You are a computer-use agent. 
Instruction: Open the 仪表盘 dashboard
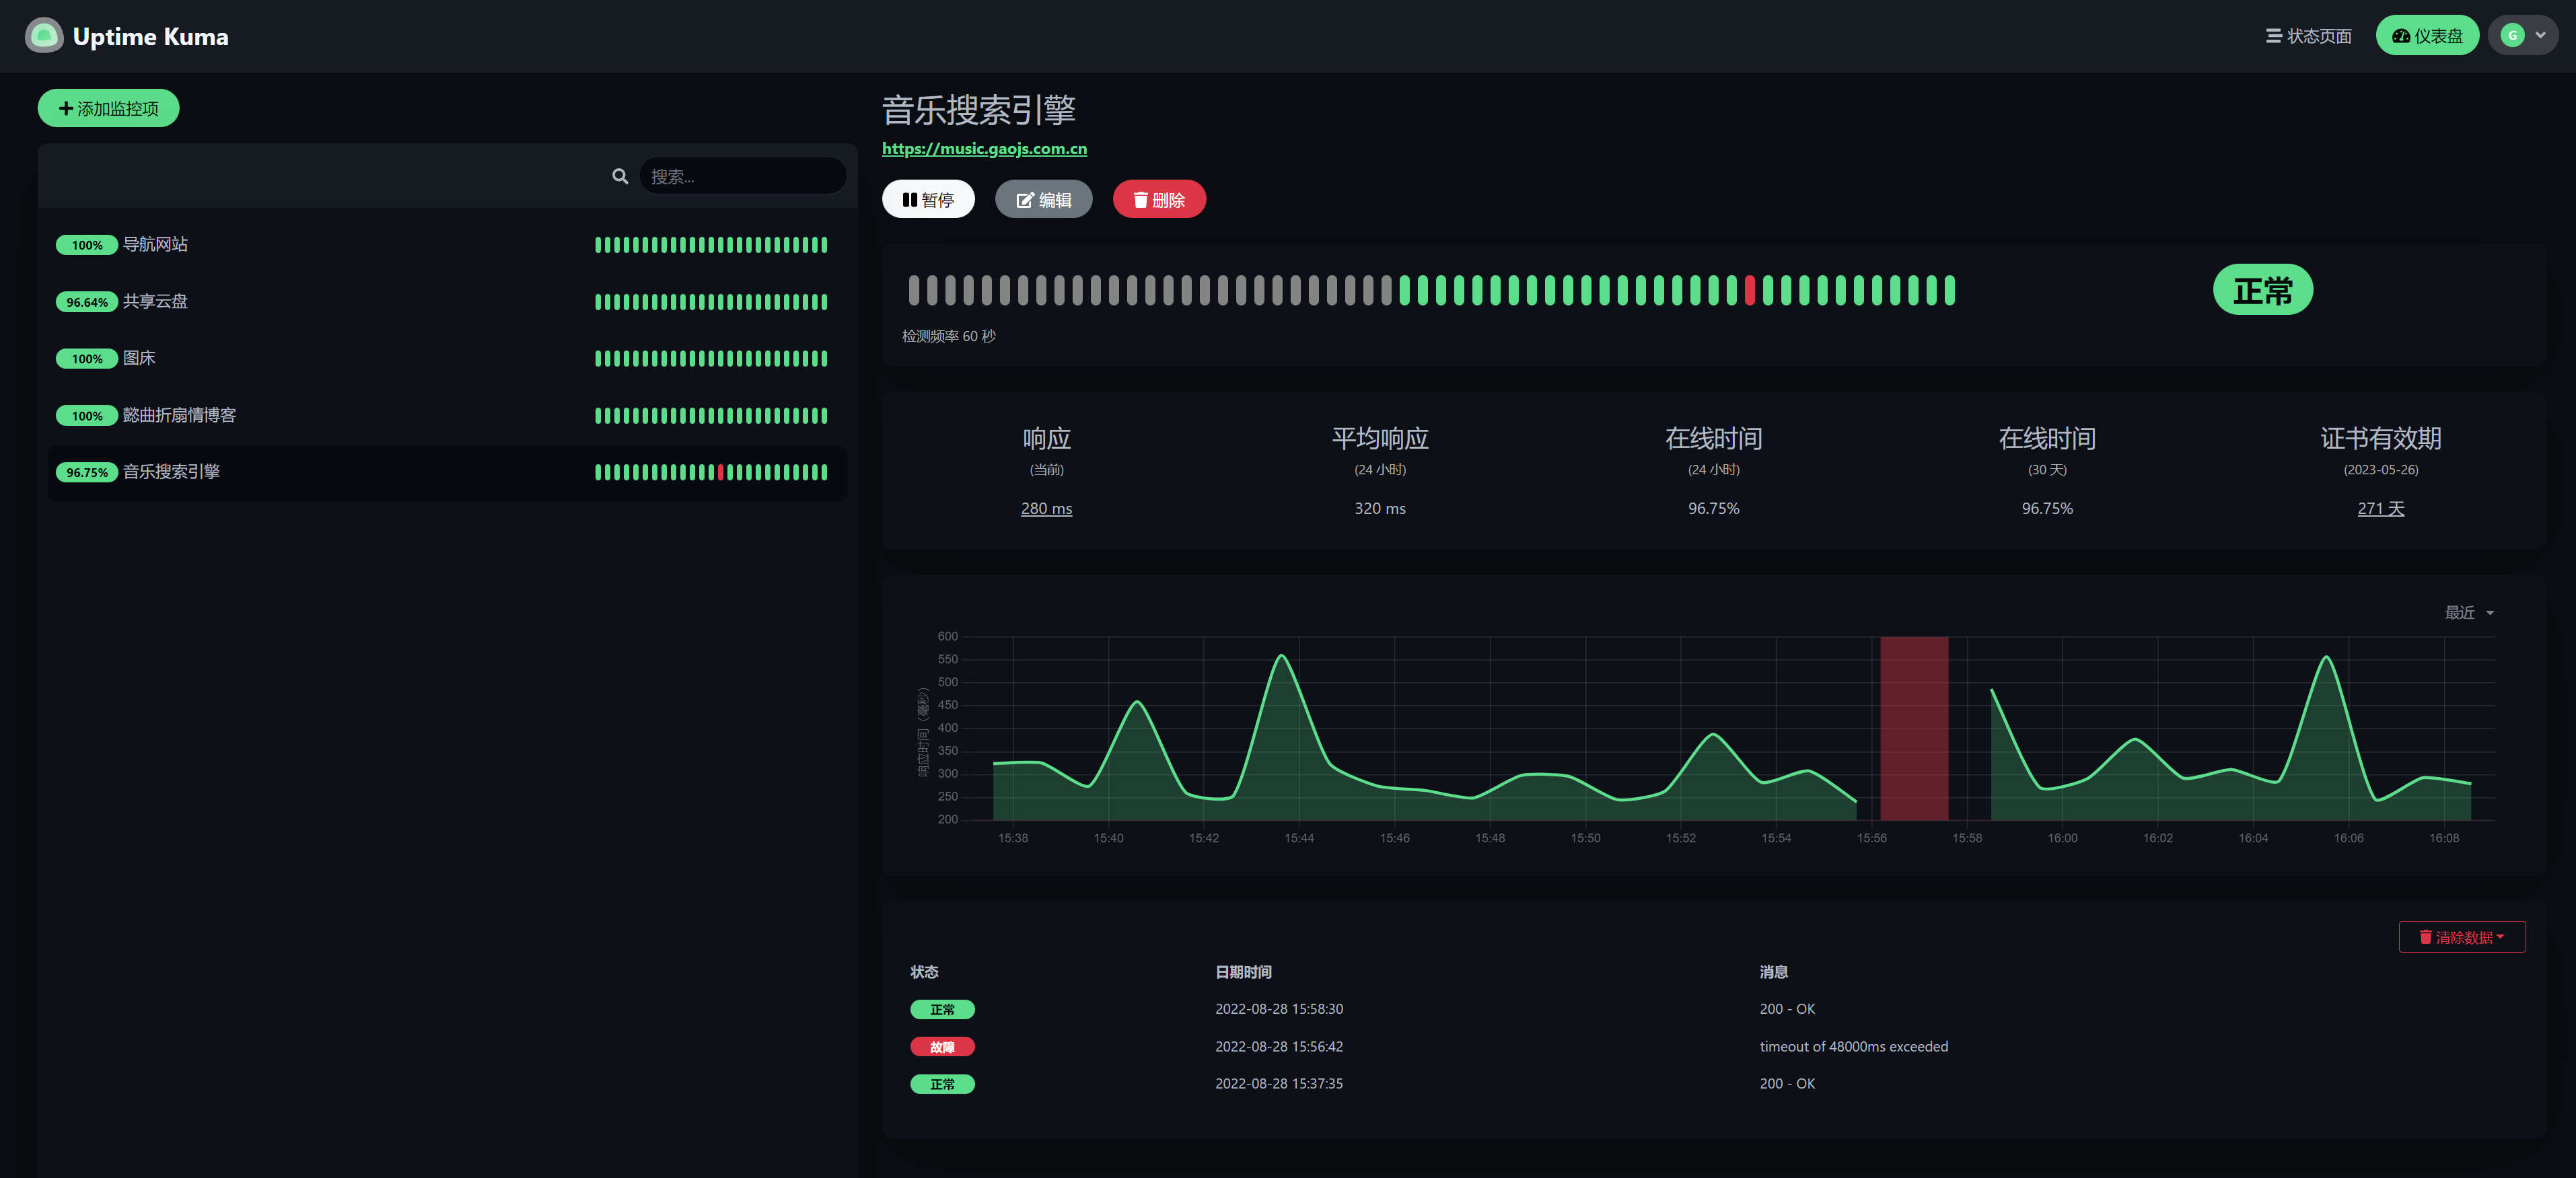[2427, 35]
